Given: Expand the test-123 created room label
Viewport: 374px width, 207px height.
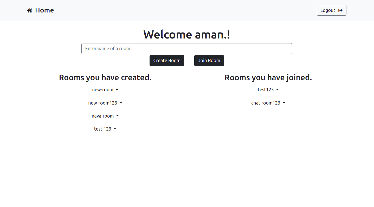Looking at the screenshot, I should point(103,129).
